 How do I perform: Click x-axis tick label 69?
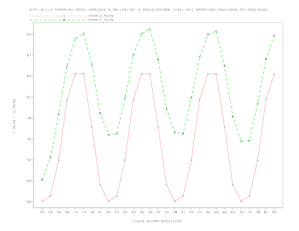(233, 212)
